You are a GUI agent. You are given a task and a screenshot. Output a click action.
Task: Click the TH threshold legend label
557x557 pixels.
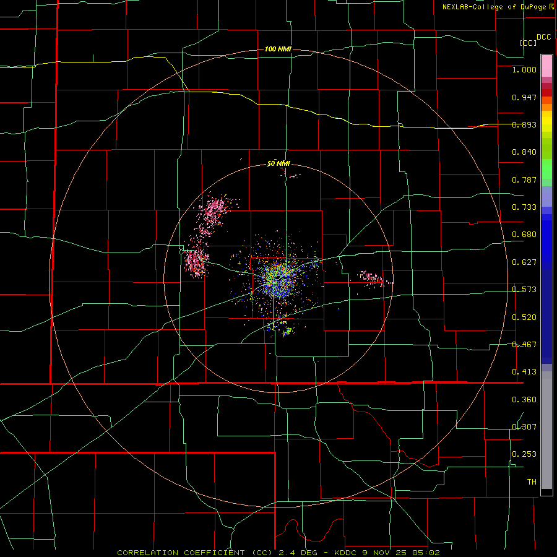532,482
